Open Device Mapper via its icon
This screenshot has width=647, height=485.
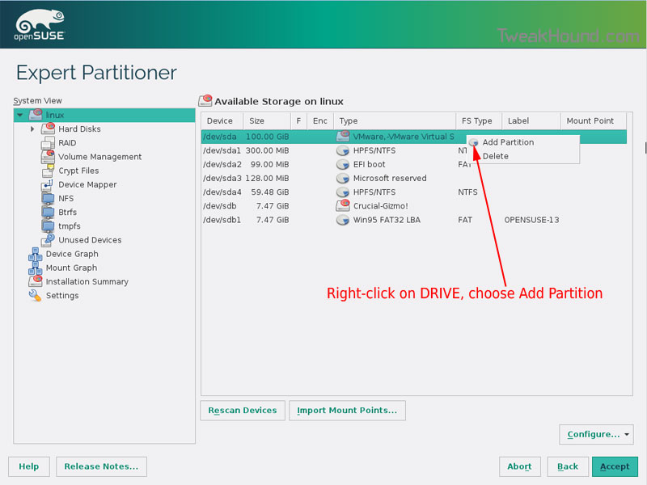click(x=49, y=184)
